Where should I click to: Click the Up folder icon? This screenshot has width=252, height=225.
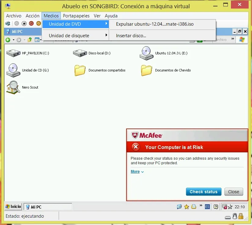point(30,40)
